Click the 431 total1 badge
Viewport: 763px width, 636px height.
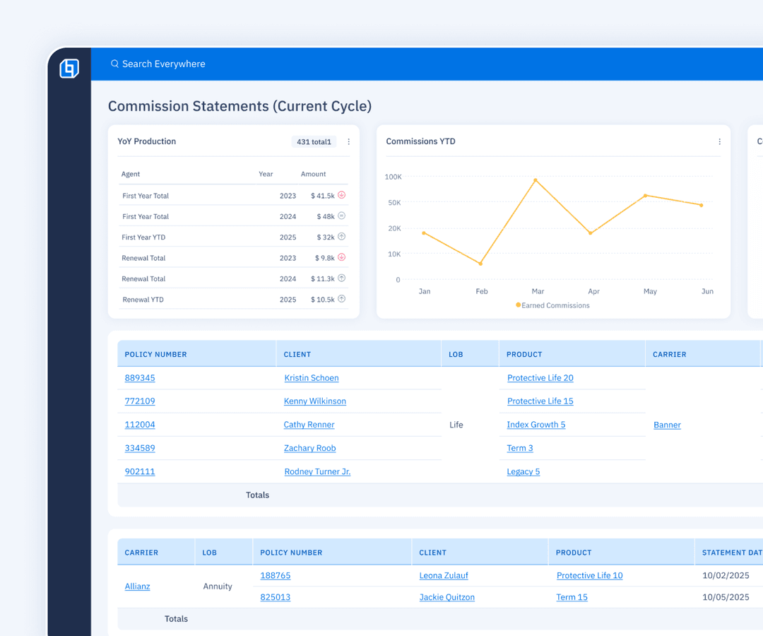pyautogui.click(x=314, y=141)
